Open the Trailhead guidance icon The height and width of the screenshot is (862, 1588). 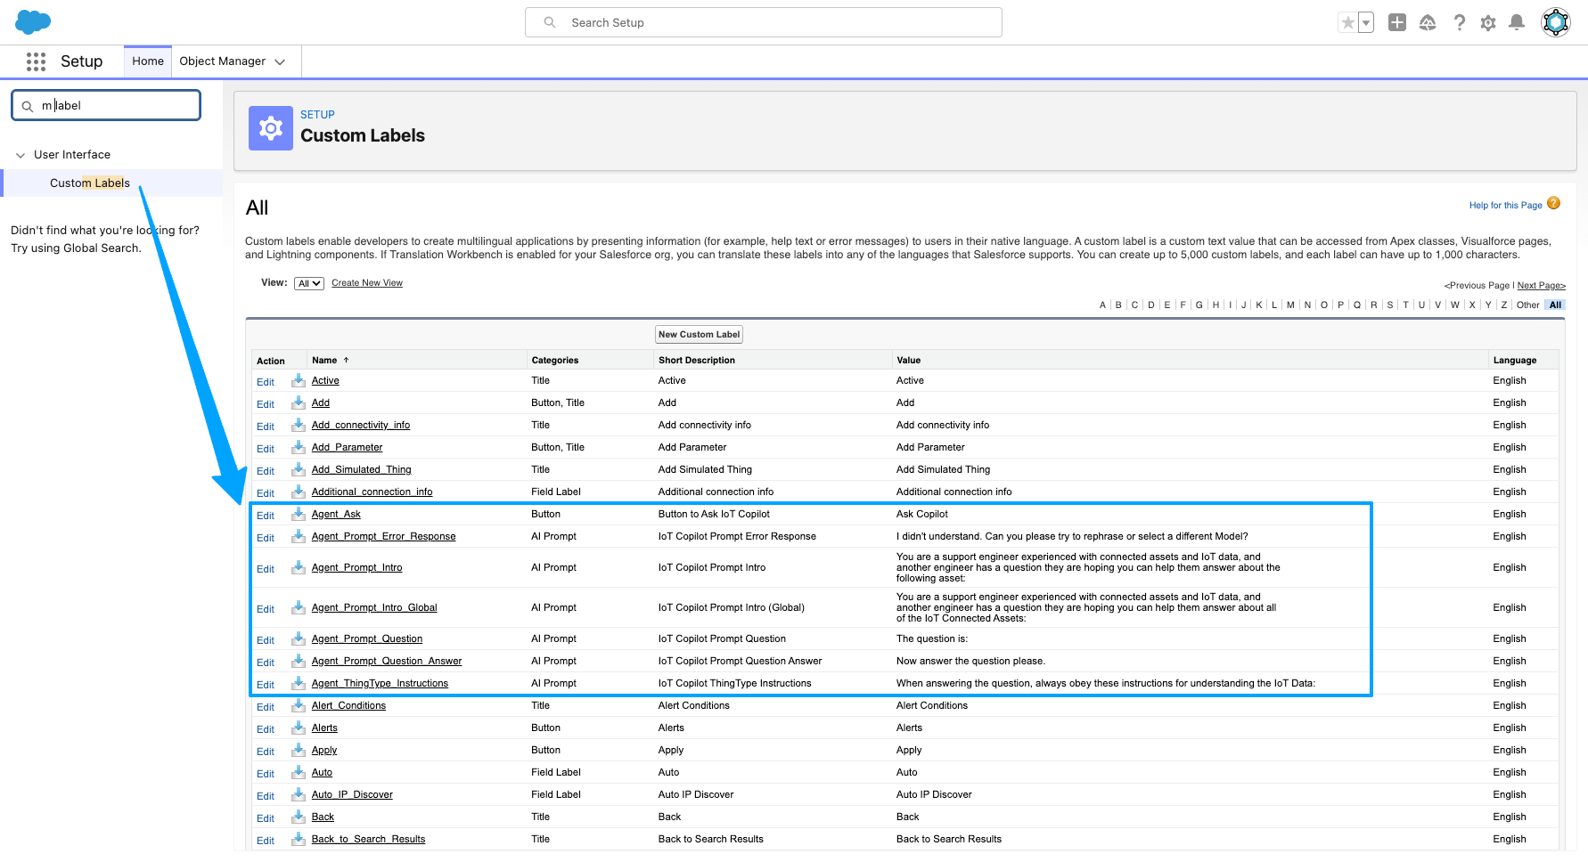(x=1428, y=22)
